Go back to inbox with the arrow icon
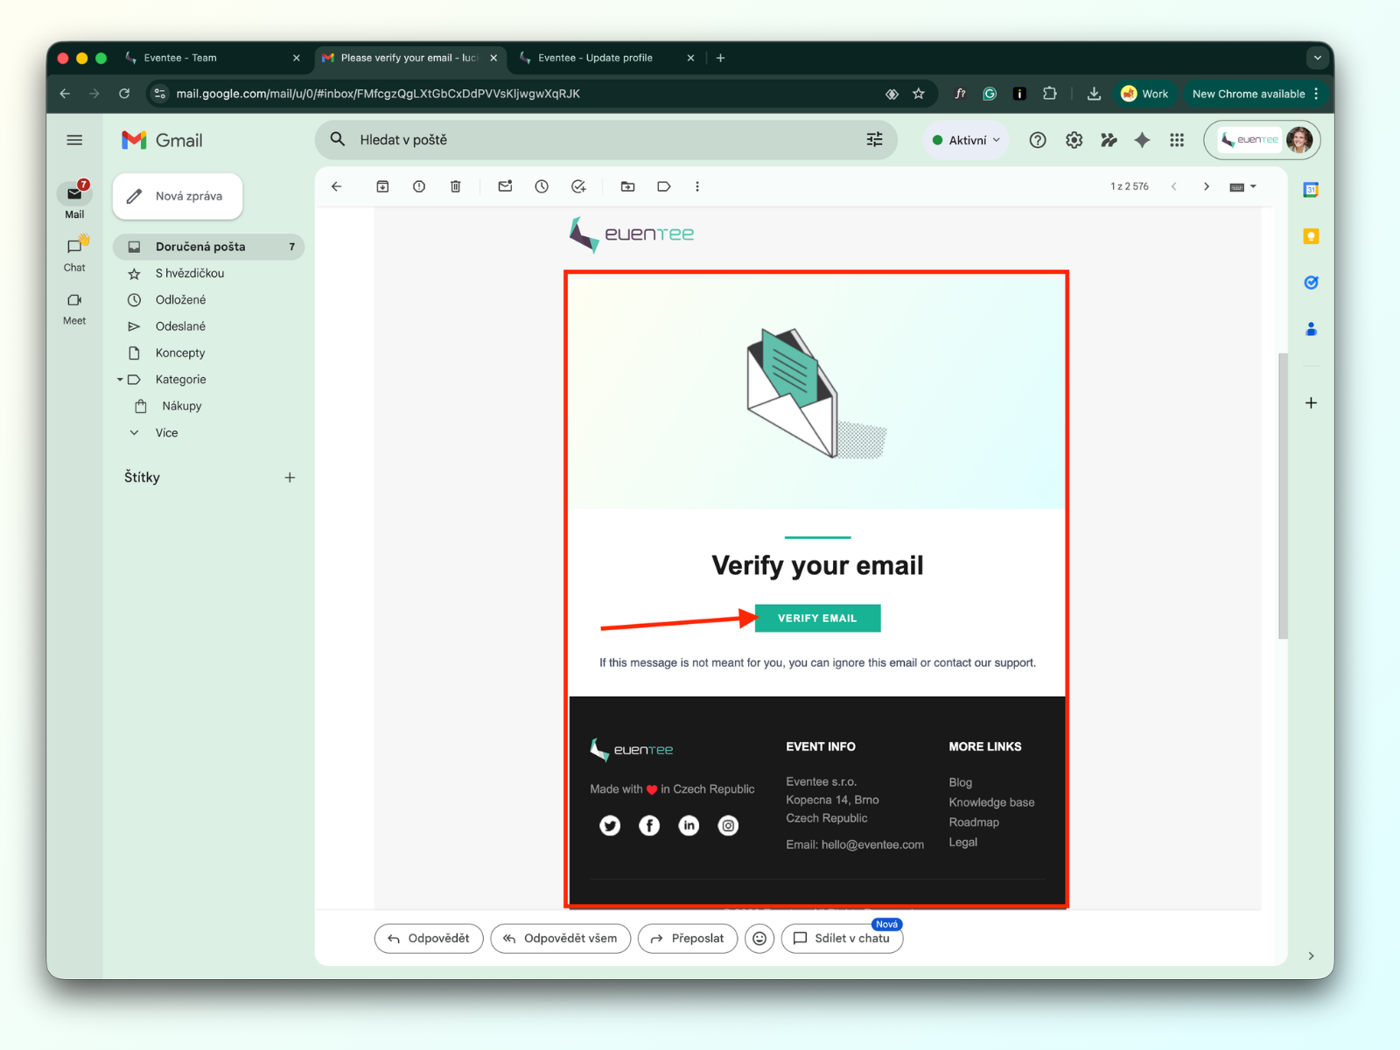This screenshot has width=1400, height=1050. coord(336,186)
